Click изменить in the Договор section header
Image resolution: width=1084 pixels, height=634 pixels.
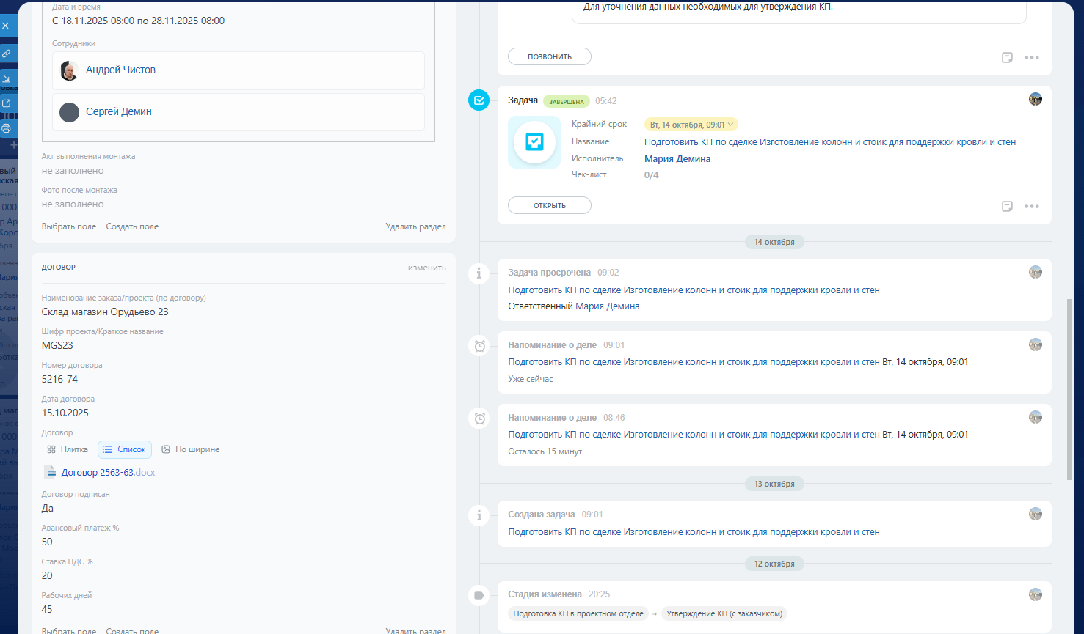(426, 268)
